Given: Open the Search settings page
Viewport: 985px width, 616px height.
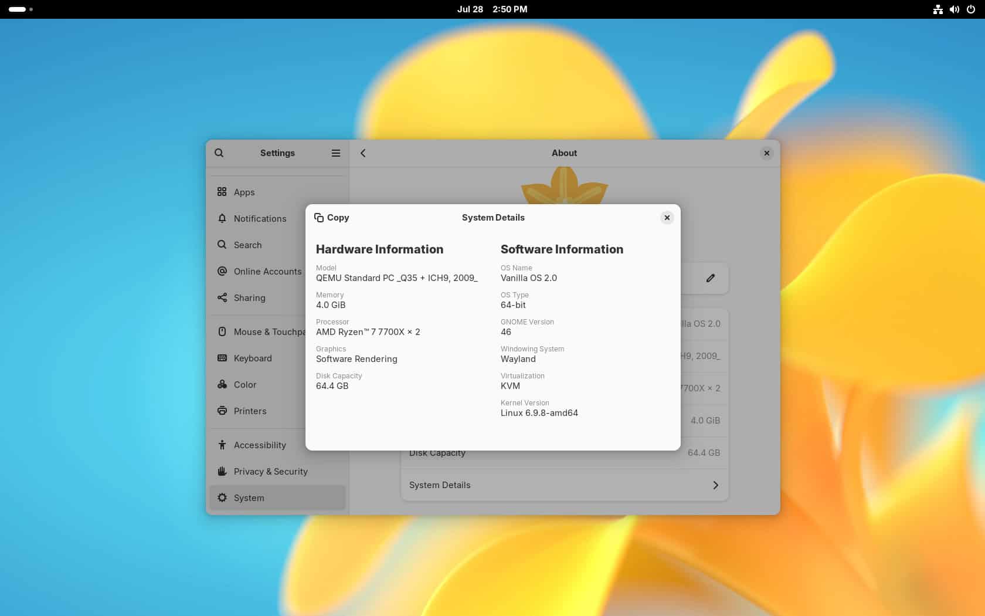Looking at the screenshot, I should pyautogui.click(x=247, y=245).
